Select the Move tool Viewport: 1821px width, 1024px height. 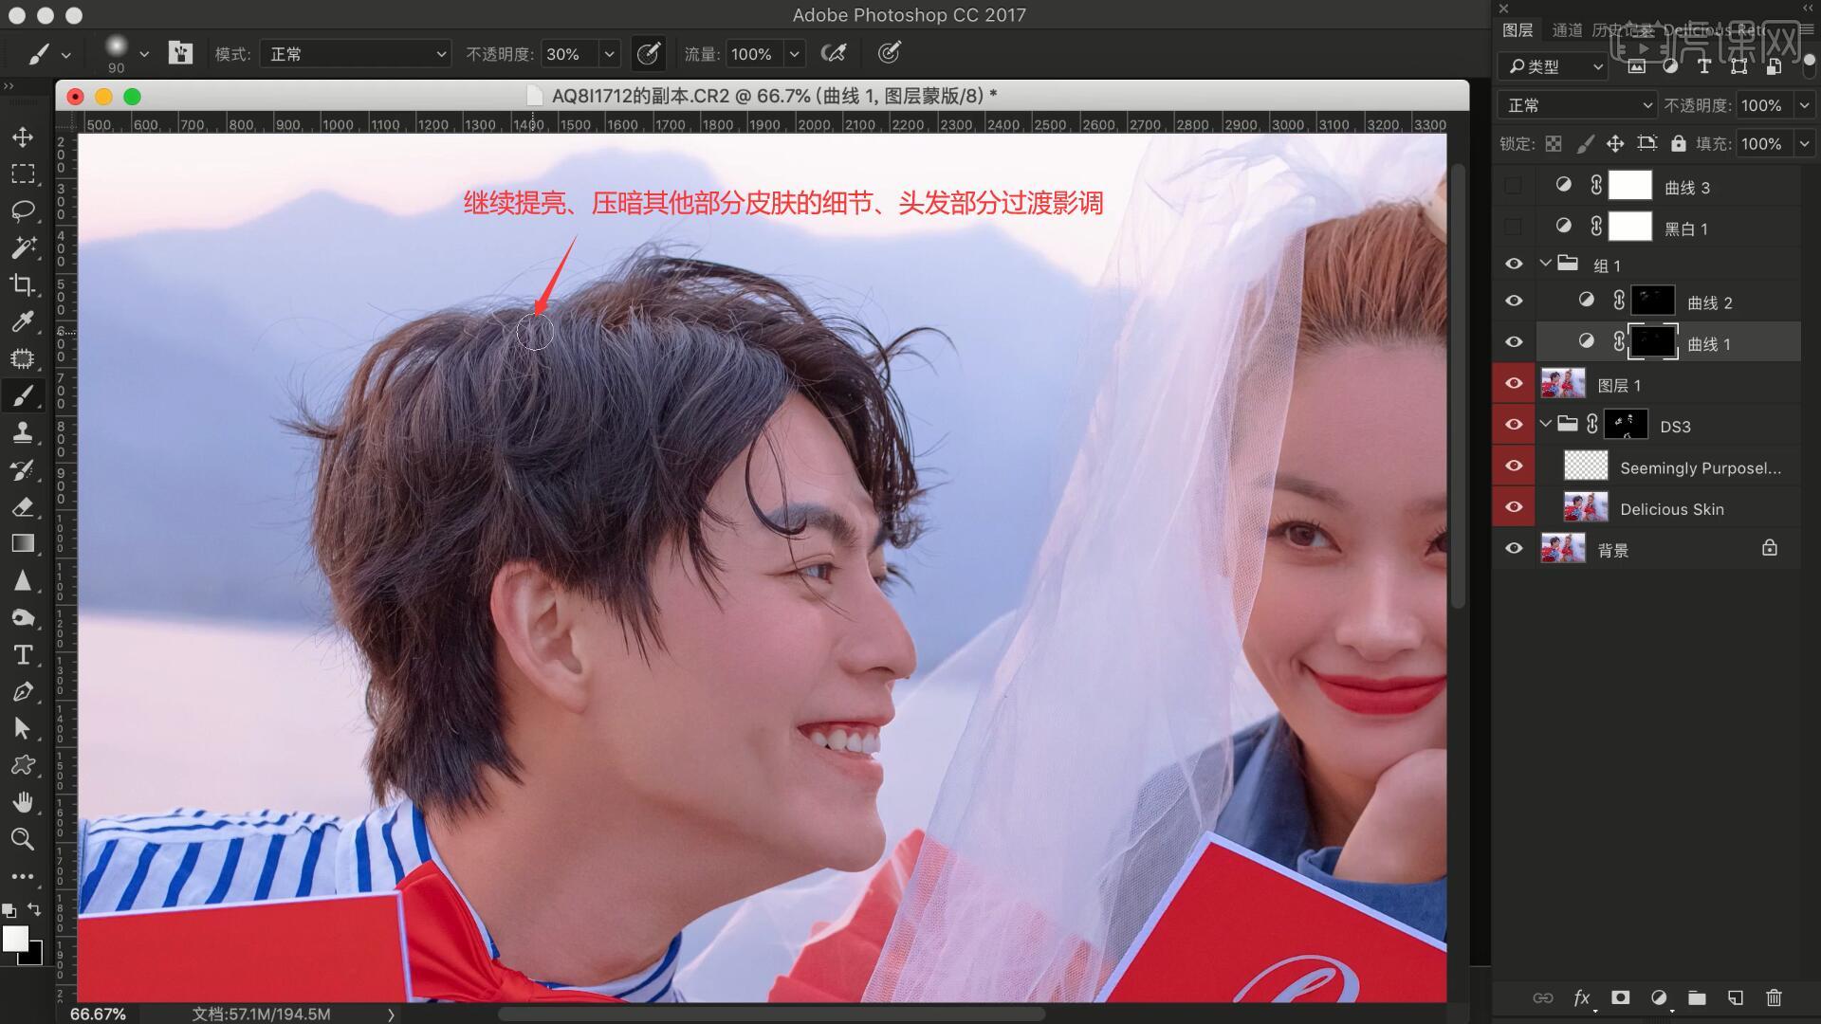(23, 137)
